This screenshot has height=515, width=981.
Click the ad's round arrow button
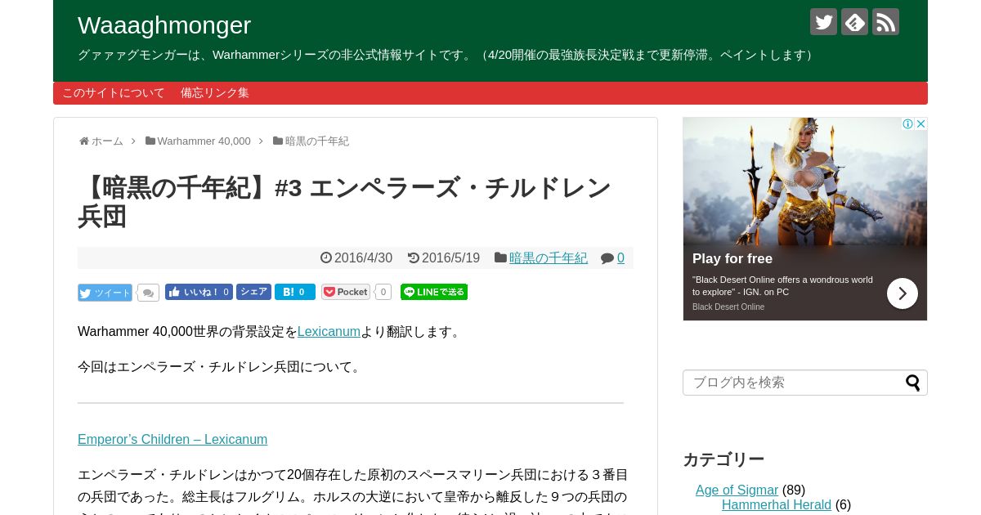[903, 293]
